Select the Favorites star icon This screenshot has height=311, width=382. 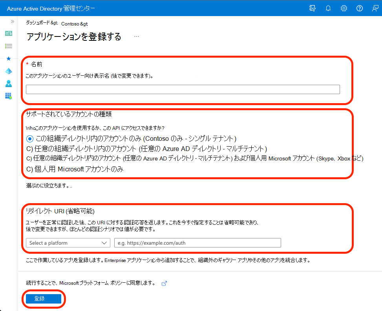point(8,58)
